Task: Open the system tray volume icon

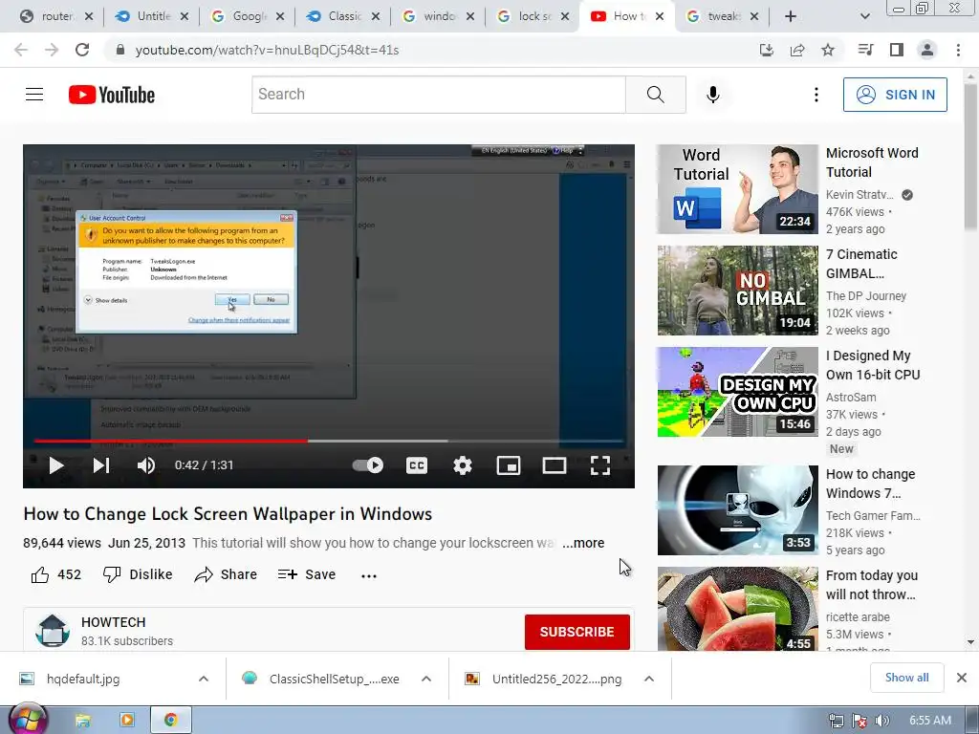Action: 881,722
